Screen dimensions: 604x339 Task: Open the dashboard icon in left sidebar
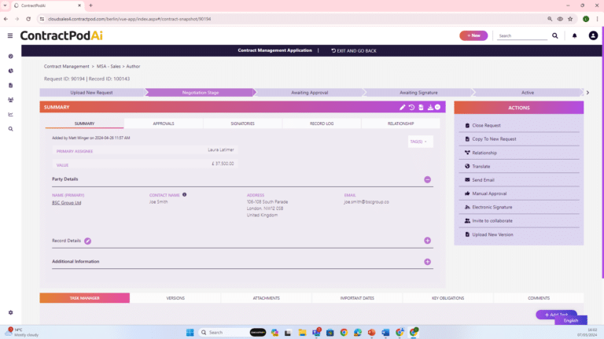tap(10, 57)
